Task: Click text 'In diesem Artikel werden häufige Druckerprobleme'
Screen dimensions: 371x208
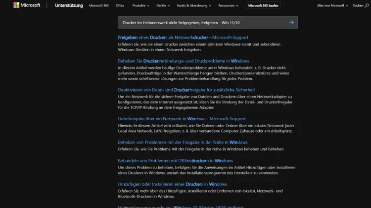Action: point(203,73)
